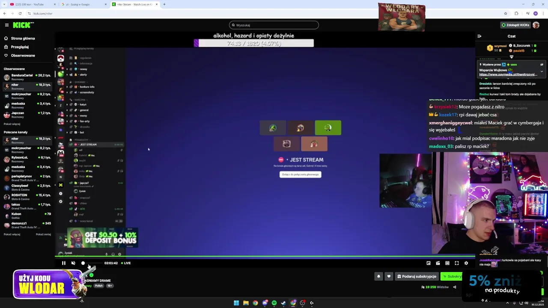Open BanduraCartel channel in Obserwowane list
Viewport: 548px width, 308px height.
tap(27, 77)
